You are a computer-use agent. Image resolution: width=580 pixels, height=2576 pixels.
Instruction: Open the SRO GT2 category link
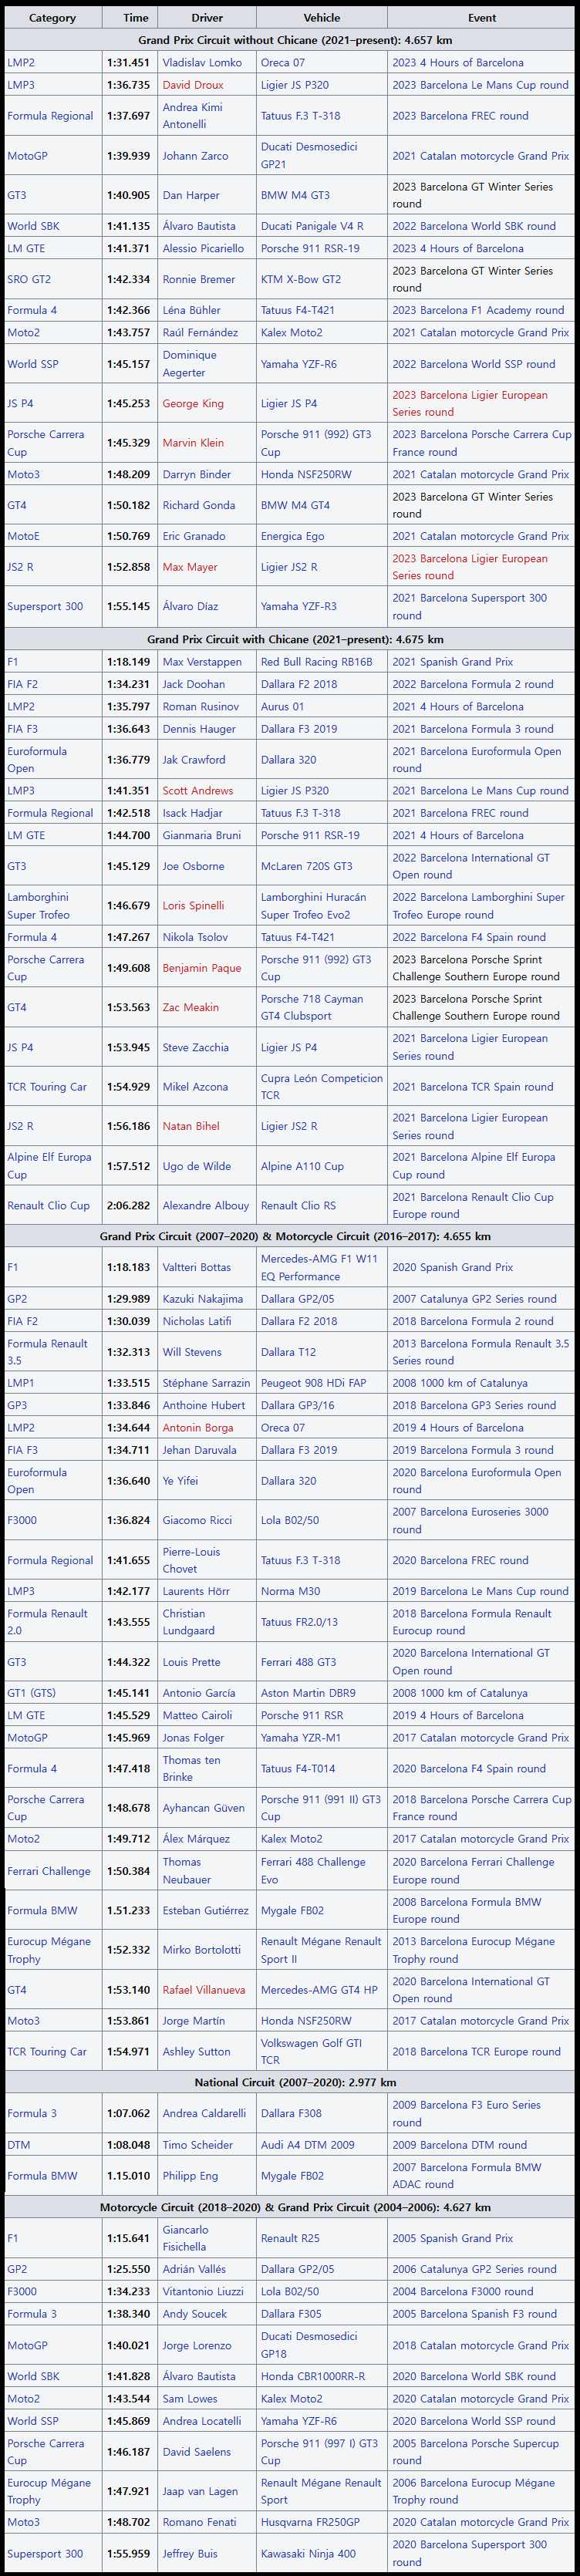29,279
